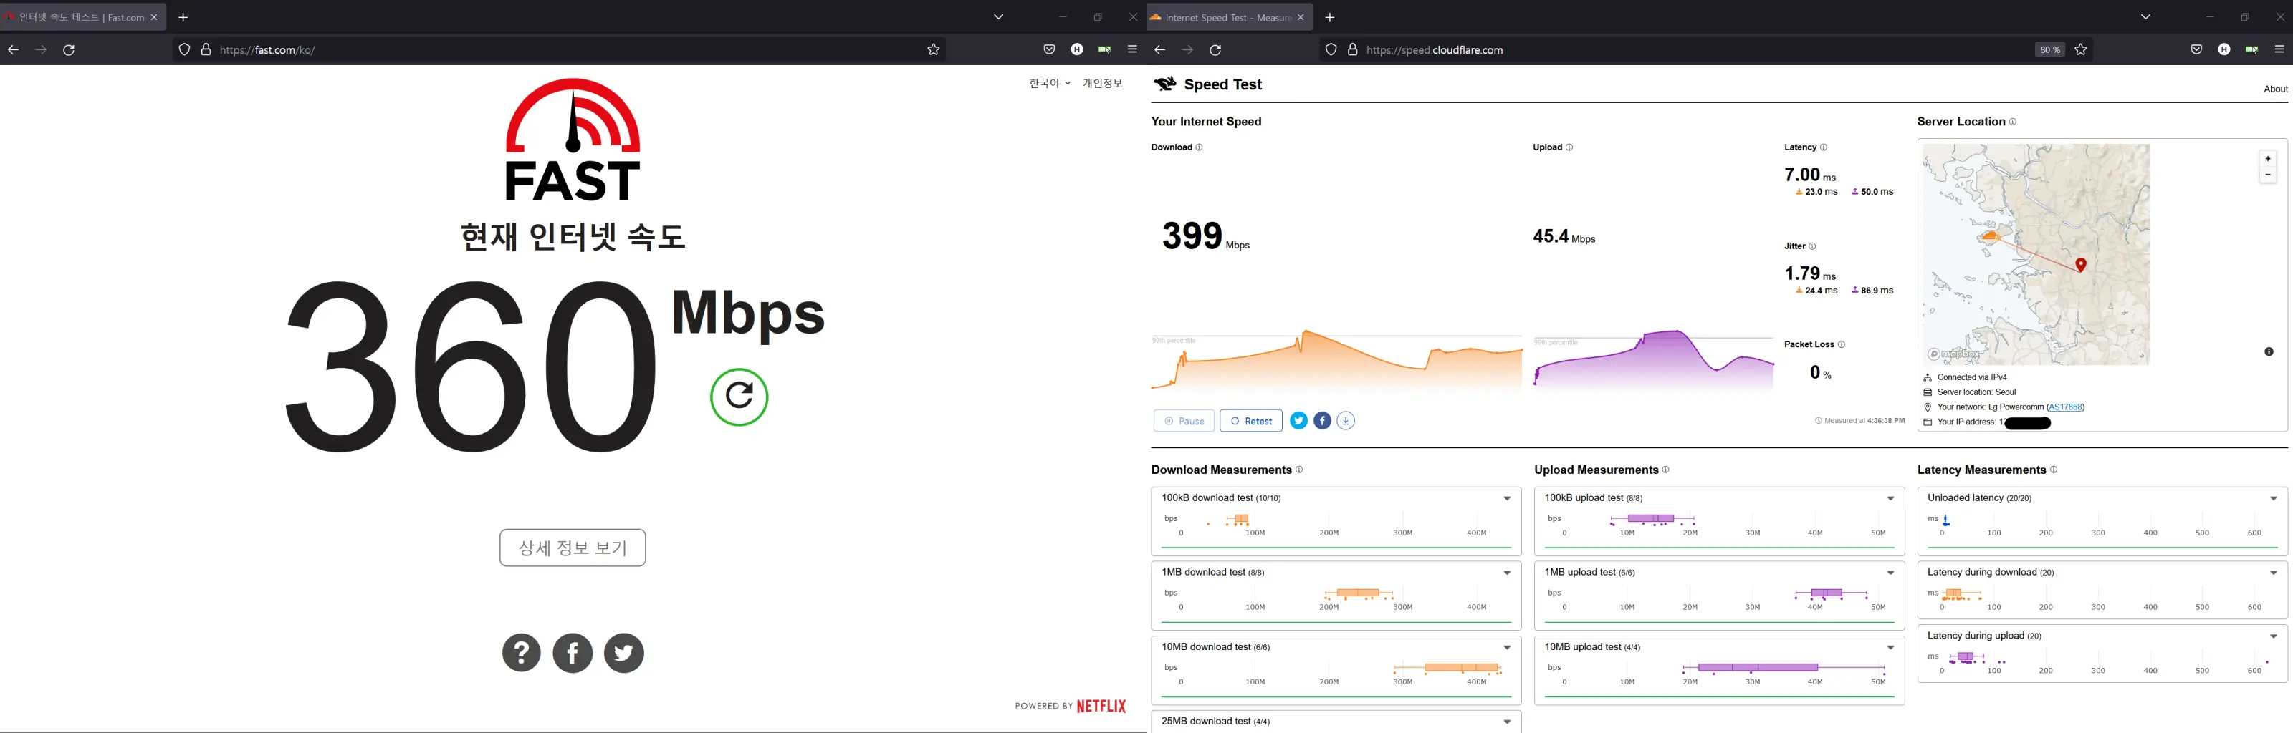Reload page in Fast.com browser window
The height and width of the screenshot is (733, 2293).
click(x=69, y=50)
